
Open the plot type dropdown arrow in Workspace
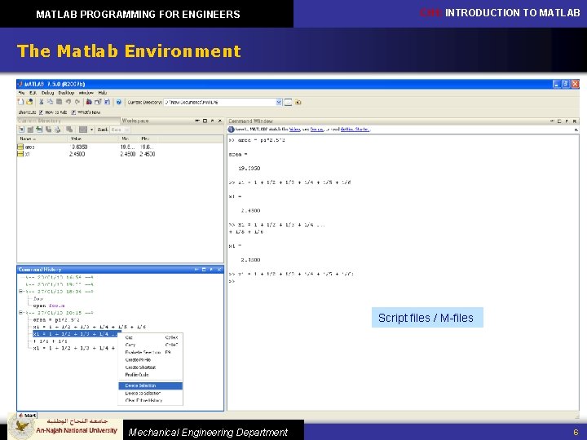tap(91, 130)
